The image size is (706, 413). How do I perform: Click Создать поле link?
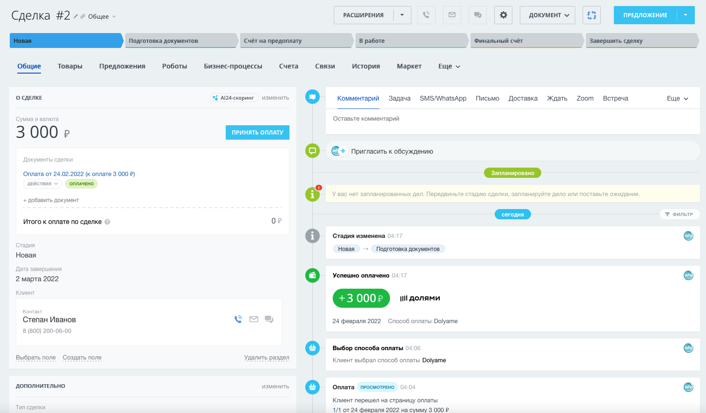coord(82,358)
